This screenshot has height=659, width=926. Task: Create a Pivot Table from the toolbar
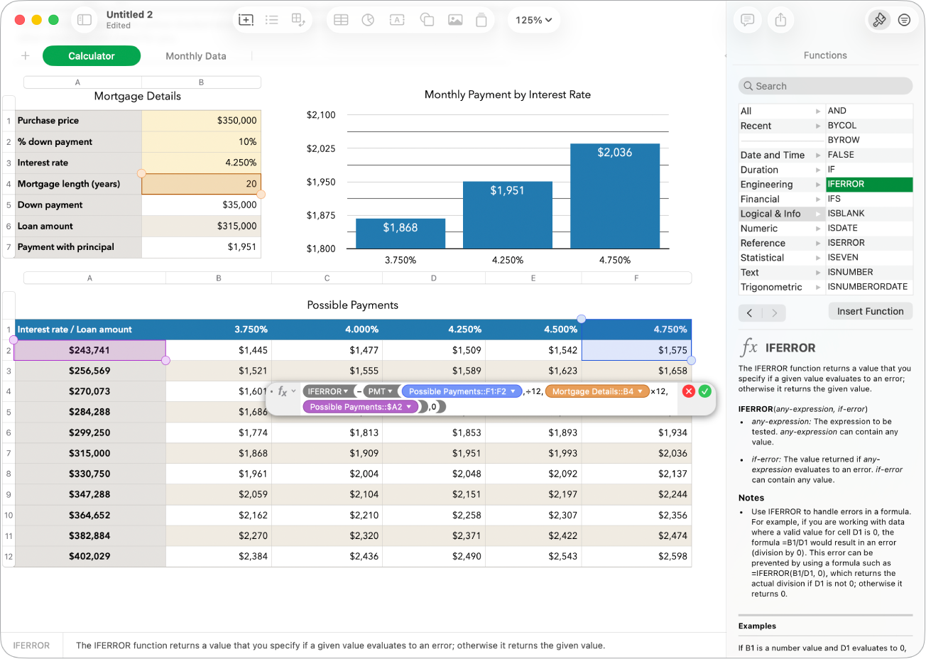click(x=298, y=20)
